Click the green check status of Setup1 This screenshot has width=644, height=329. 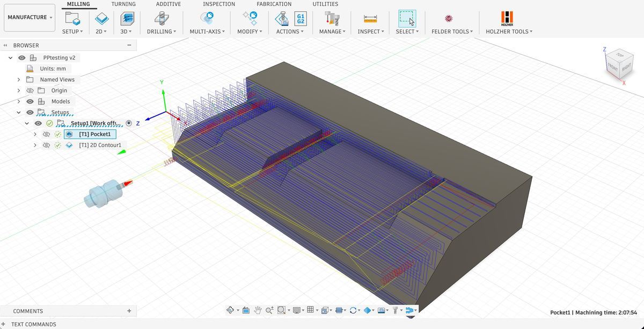click(49, 123)
